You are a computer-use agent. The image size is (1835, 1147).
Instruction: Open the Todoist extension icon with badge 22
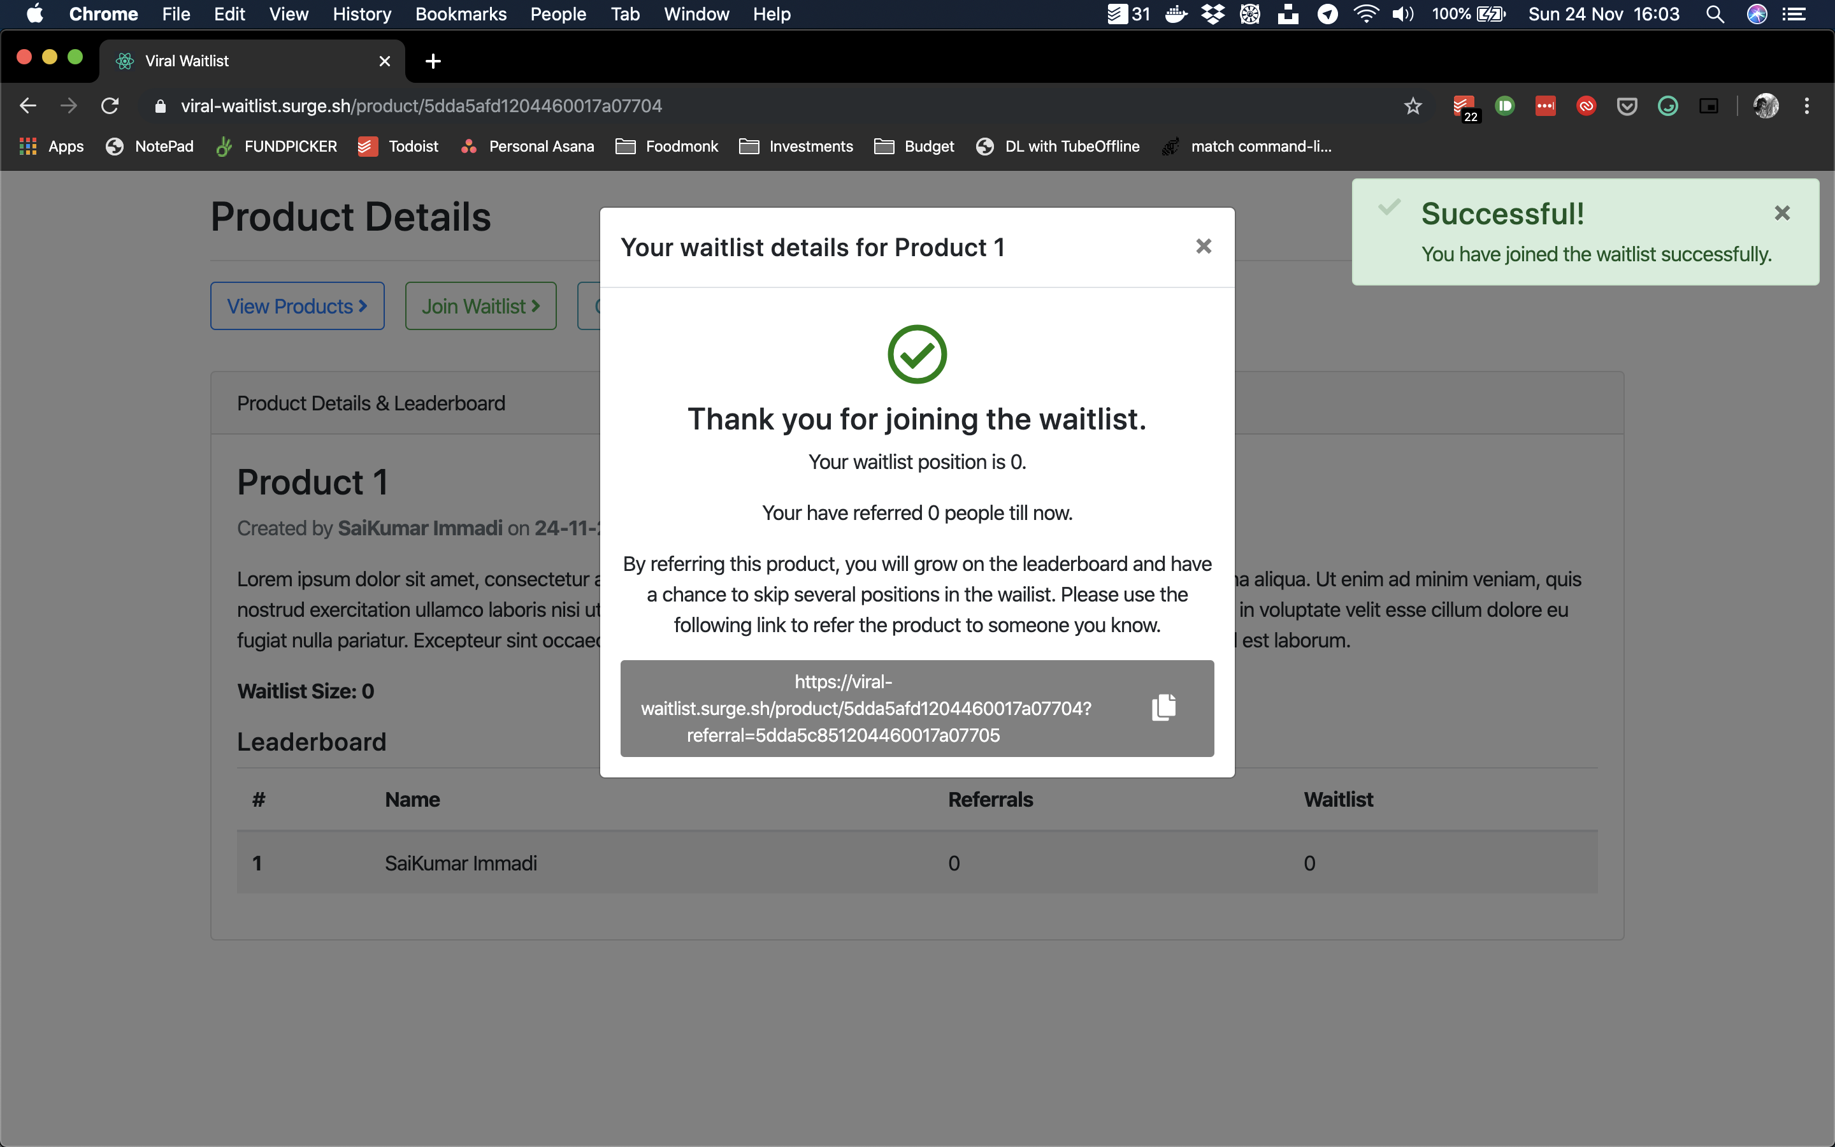click(1464, 106)
